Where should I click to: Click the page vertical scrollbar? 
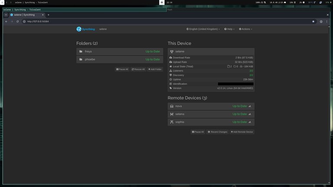coord(329,104)
